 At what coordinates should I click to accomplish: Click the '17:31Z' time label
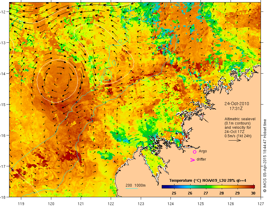[236, 108]
